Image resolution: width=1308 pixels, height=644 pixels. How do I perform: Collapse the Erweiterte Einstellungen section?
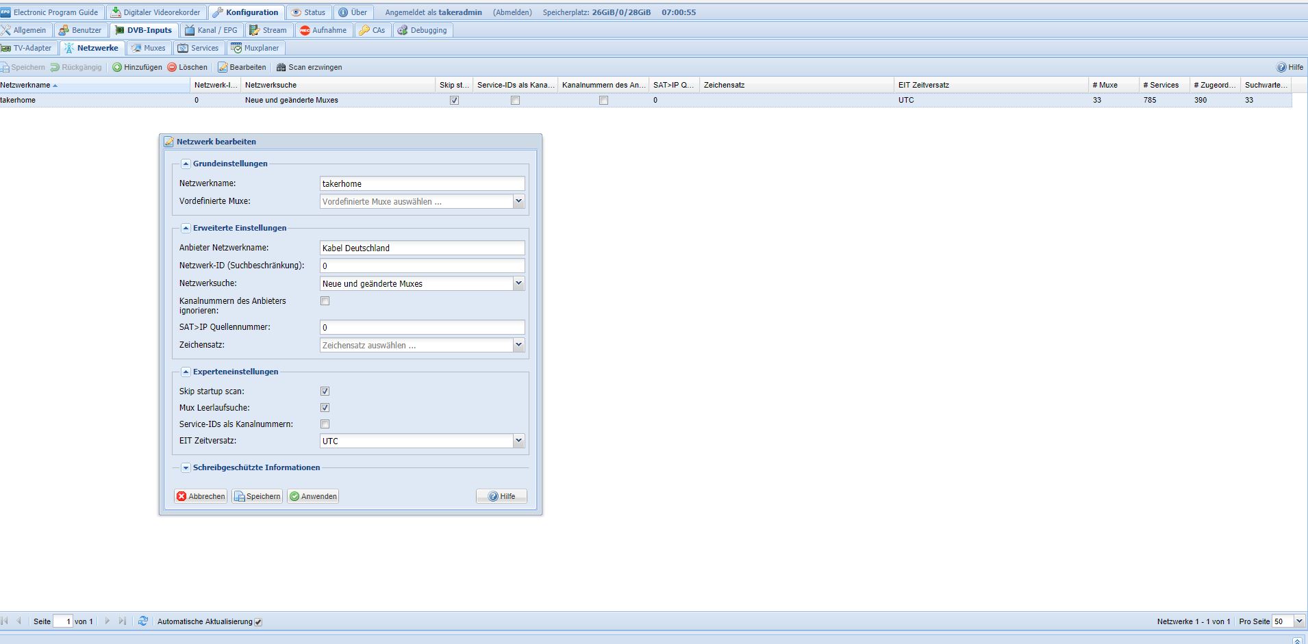[186, 228]
